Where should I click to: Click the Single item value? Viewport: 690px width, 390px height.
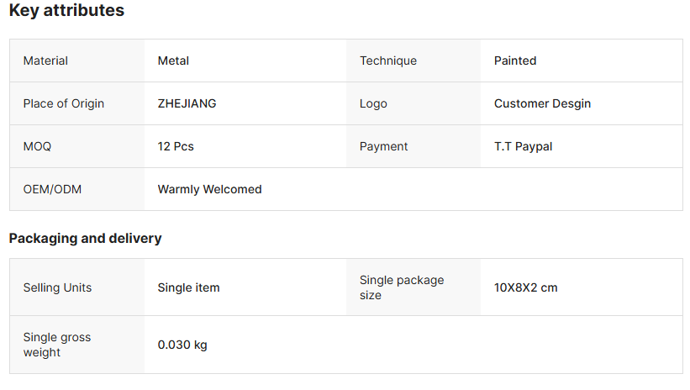tap(188, 287)
